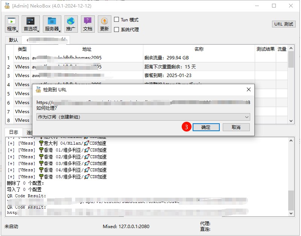The width and height of the screenshot is (301, 236).
Task: Confirm the URL dialog with 确定
Action: tap(207, 127)
